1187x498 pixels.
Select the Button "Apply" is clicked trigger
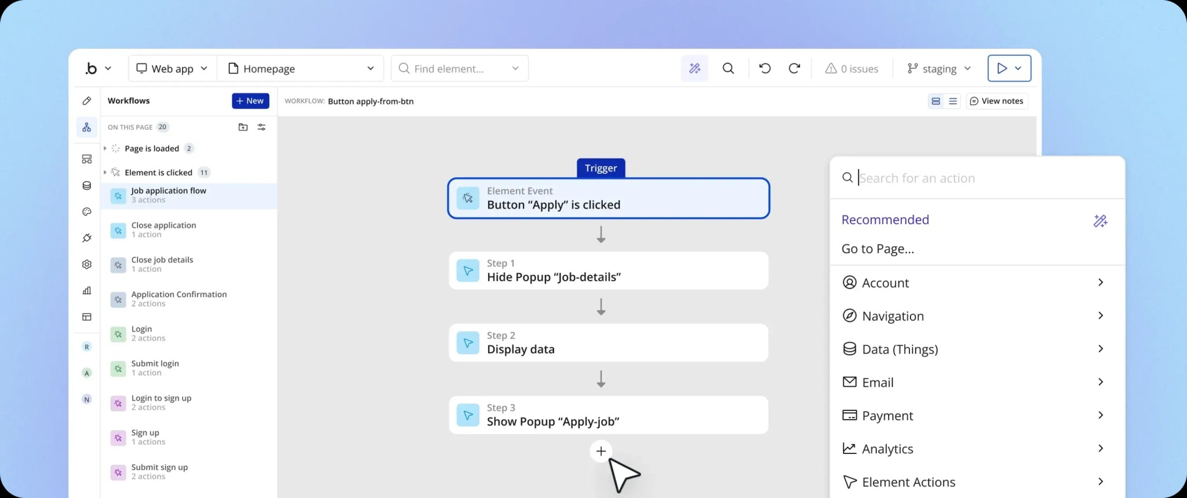pyautogui.click(x=609, y=198)
